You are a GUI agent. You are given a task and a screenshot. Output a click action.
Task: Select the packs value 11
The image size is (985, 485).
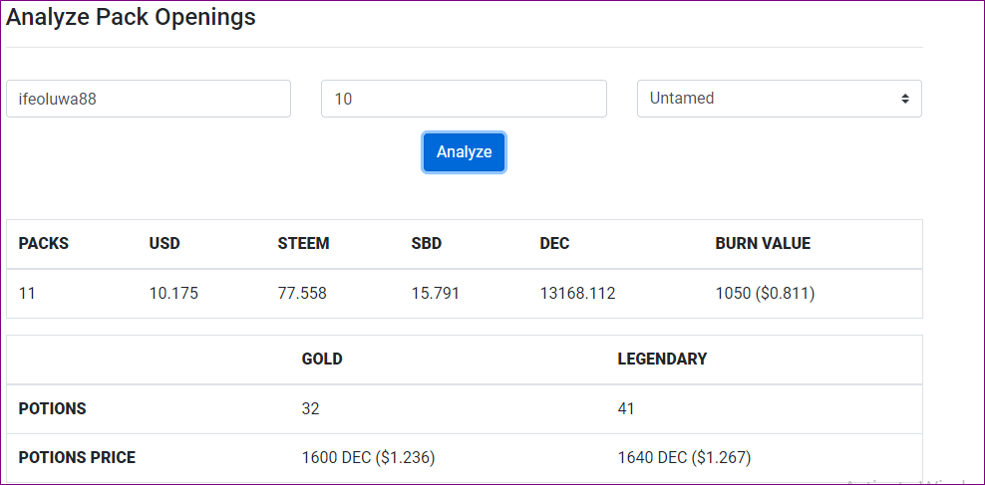point(27,294)
